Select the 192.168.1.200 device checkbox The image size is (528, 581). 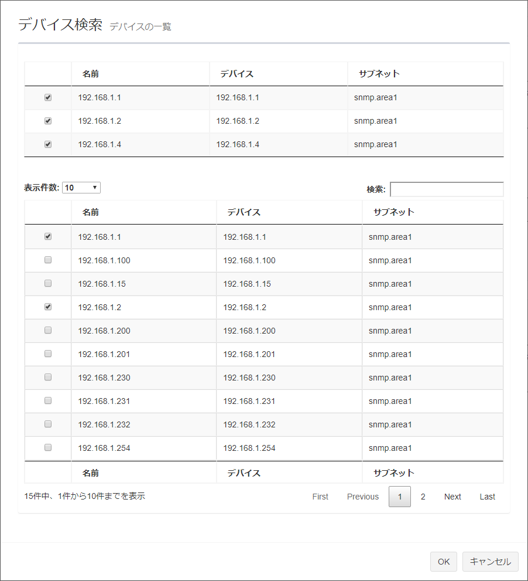pyautogui.click(x=48, y=330)
